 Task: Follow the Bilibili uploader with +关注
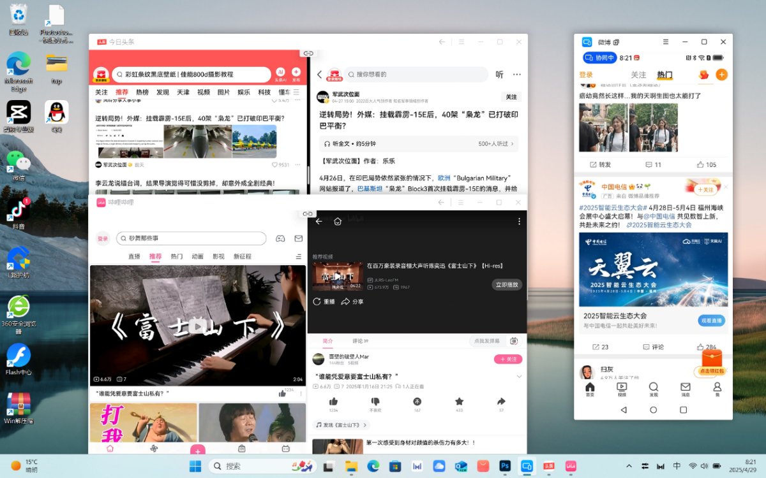tap(508, 359)
